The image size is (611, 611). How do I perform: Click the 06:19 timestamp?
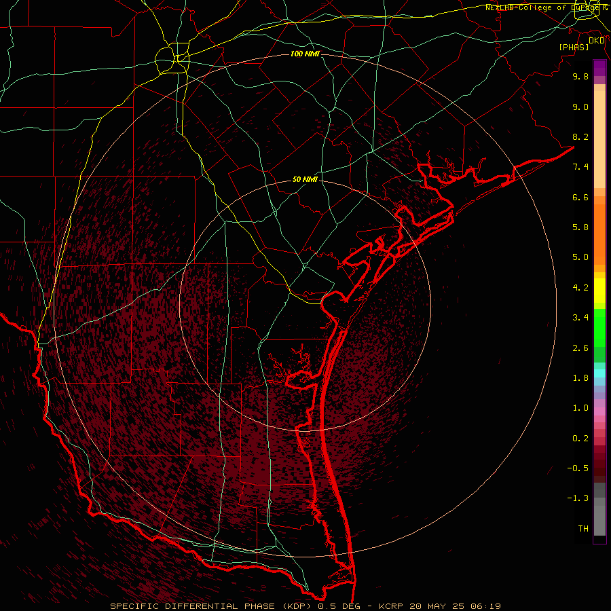click(485, 606)
